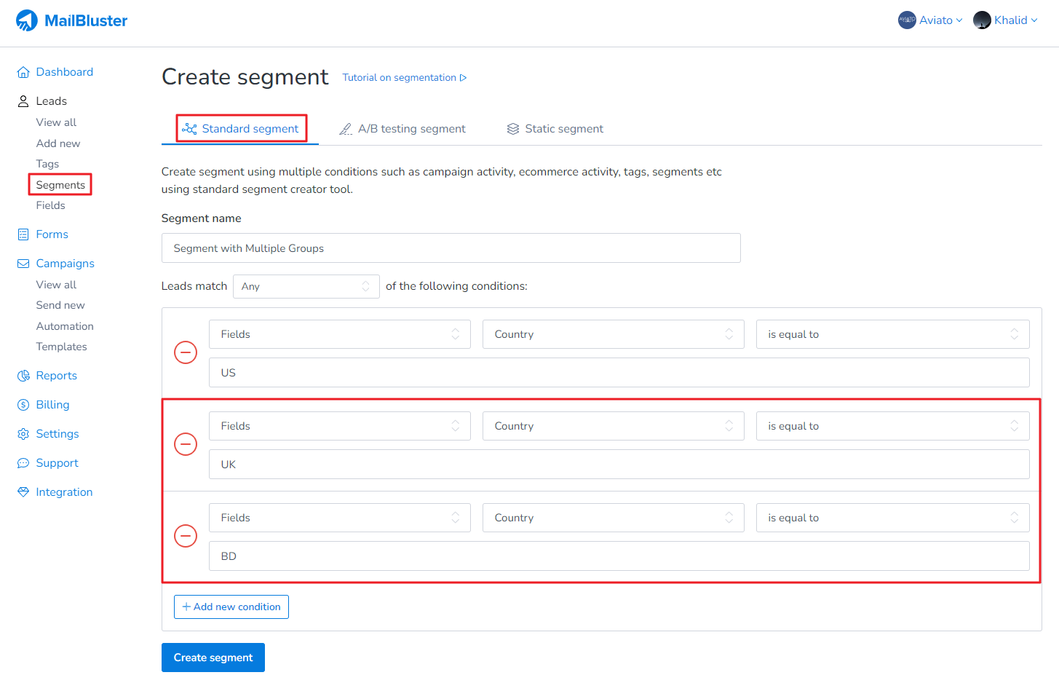Viewport: 1059px width, 683px height.
Task: Click the MailBluster logo icon
Action: click(27, 20)
